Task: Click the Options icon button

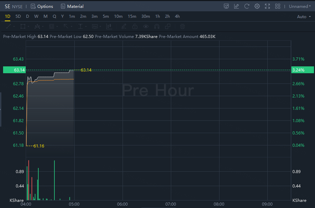Action: click(42, 6)
